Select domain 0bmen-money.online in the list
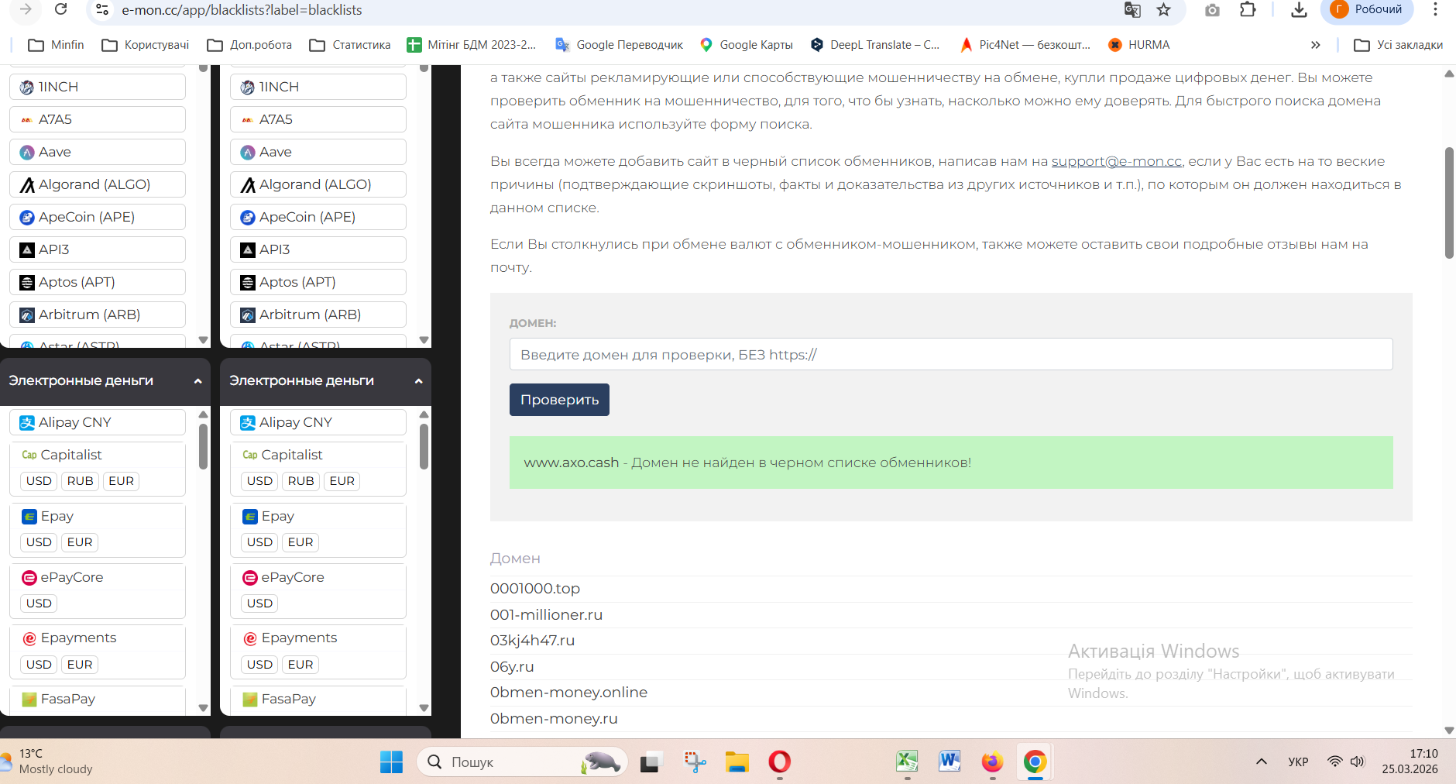1456x784 pixels. tap(568, 693)
